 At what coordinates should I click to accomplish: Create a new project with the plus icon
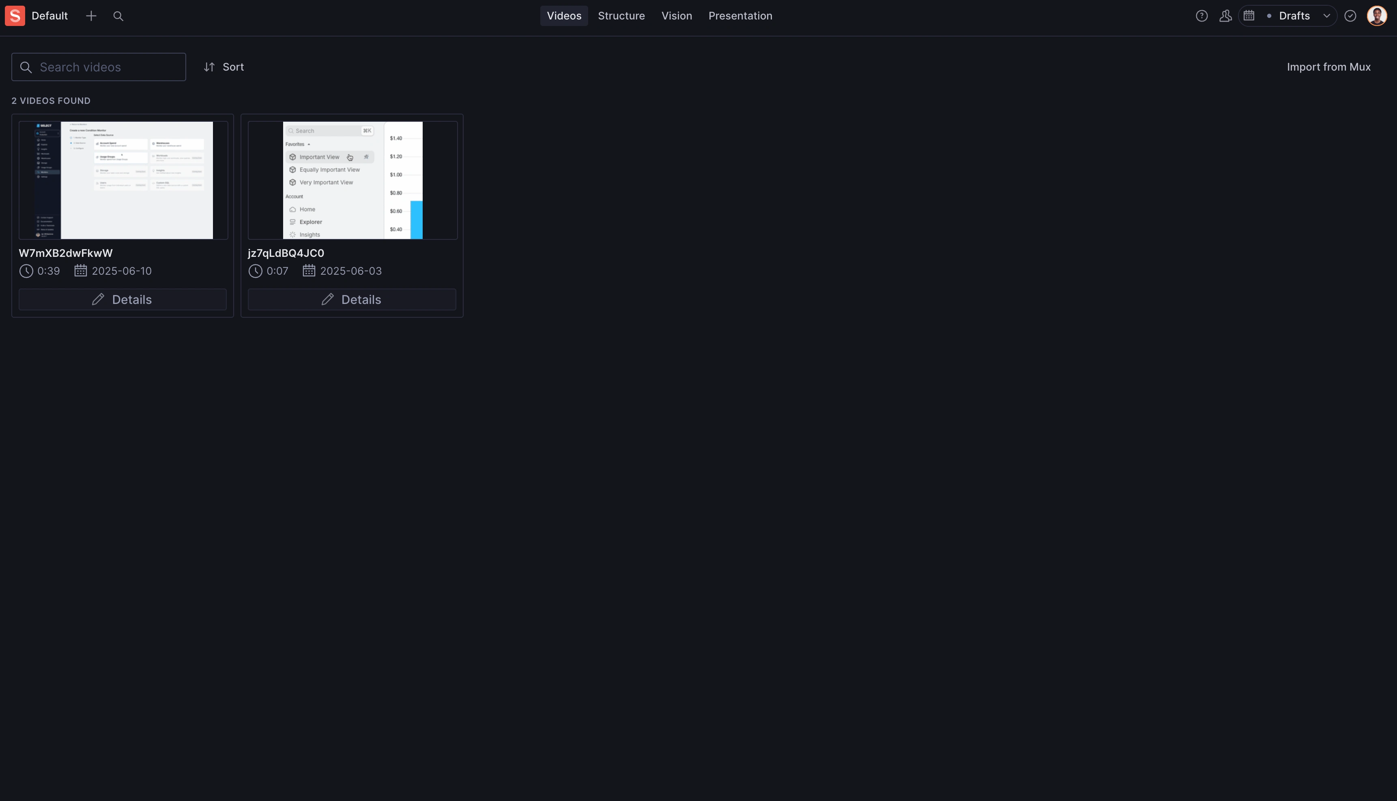(x=91, y=15)
